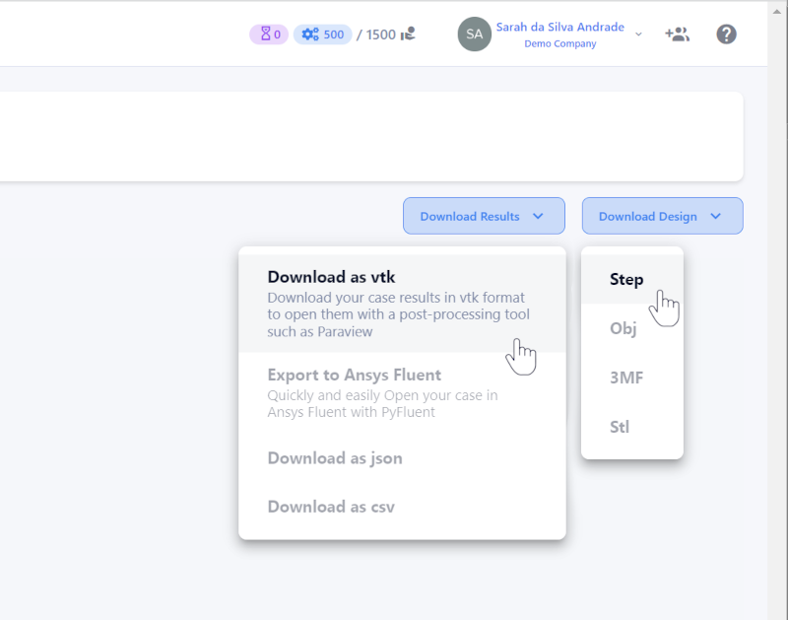Screen dimensions: 788x620
Task: Click the Demo Company link
Action: 559,43
